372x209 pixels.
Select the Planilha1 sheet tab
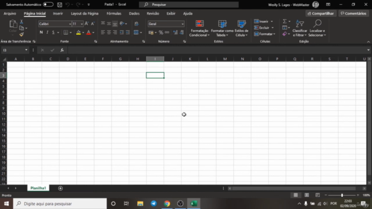click(38, 188)
